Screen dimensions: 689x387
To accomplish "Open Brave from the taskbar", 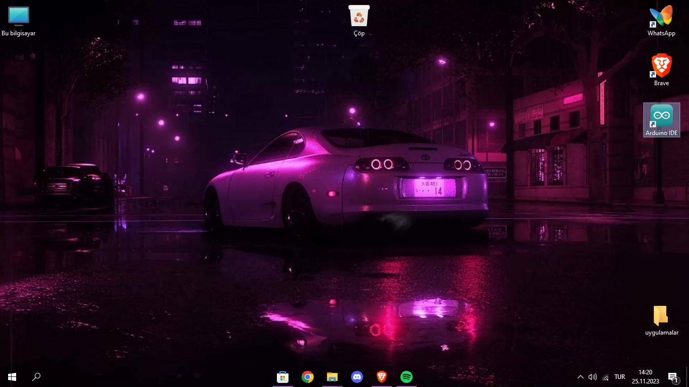I will (x=382, y=376).
